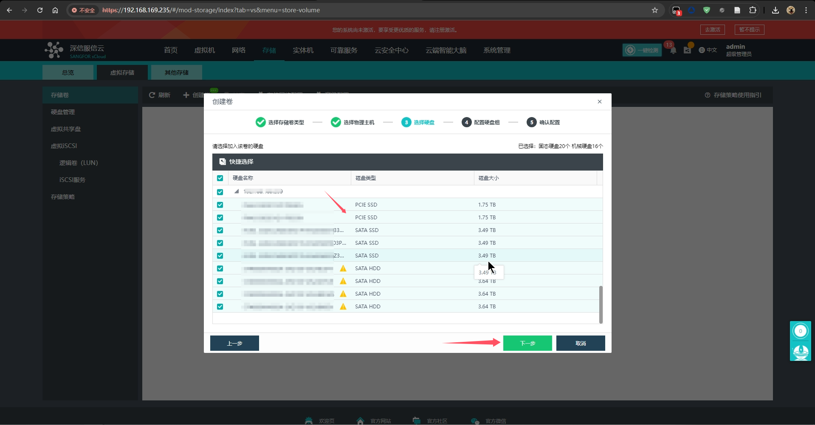
Task: Open the task inbox icon beside bell
Action: tap(687, 50)
